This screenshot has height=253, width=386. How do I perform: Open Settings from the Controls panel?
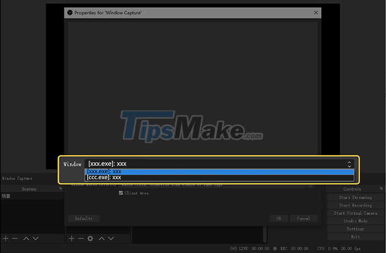click(x=355, y=229)
